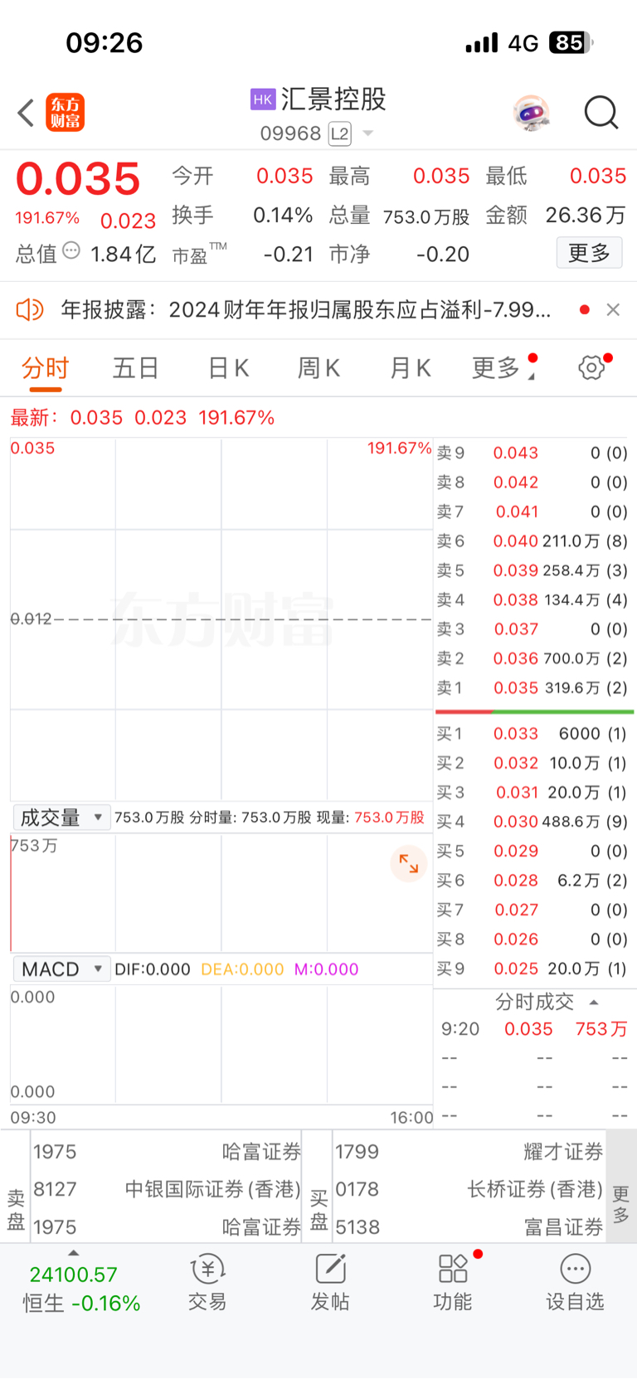
Task: Tap 设自选 add to watchlist icon
Action: coord(575,1282)
